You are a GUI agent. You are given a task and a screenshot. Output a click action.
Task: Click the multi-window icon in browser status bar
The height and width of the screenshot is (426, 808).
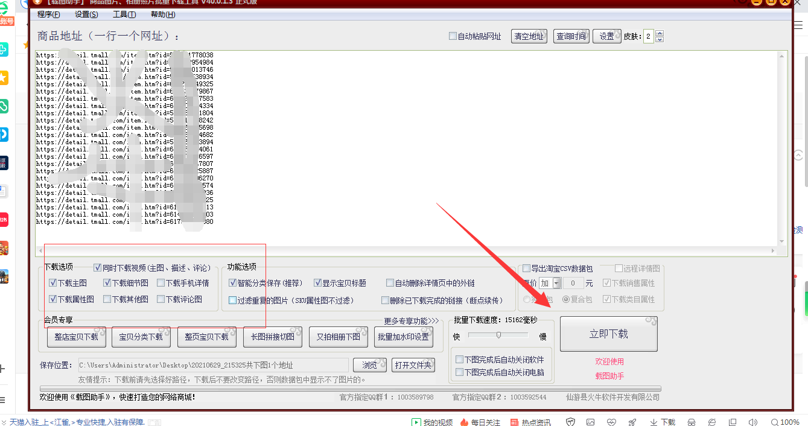(733, 422)
